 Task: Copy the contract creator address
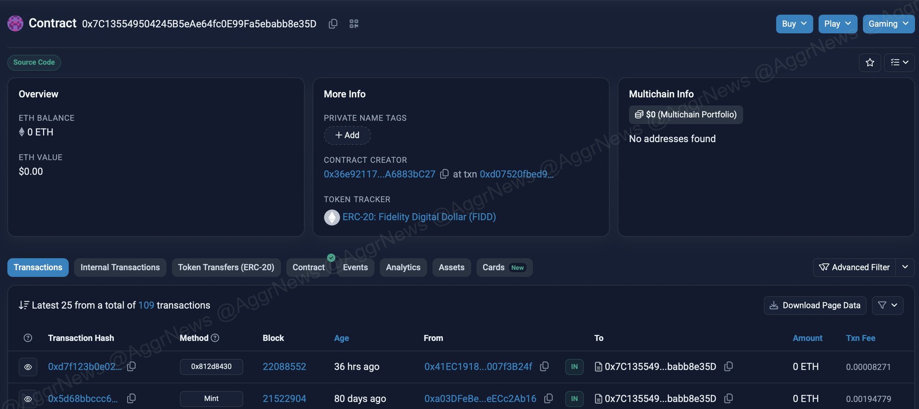(444, 174)
